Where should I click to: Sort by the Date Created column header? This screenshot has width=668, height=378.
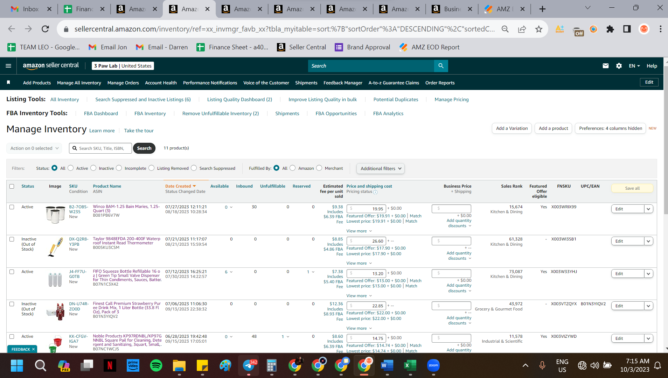pos(180,186)
